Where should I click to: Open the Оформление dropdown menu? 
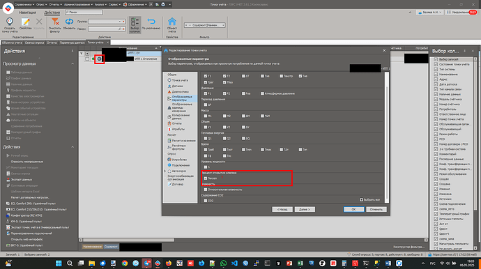click(135, 4)
